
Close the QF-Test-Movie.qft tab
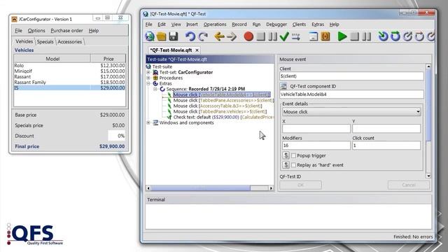coord(197,50)
